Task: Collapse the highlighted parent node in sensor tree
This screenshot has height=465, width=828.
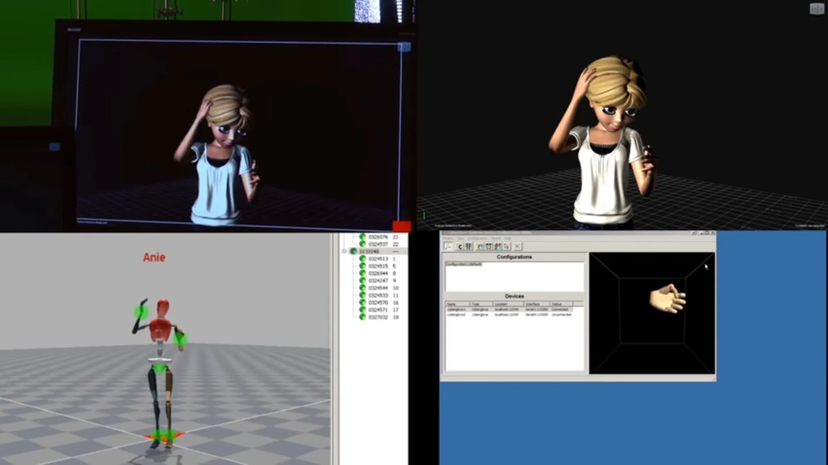Action: (x=345, y=251)
